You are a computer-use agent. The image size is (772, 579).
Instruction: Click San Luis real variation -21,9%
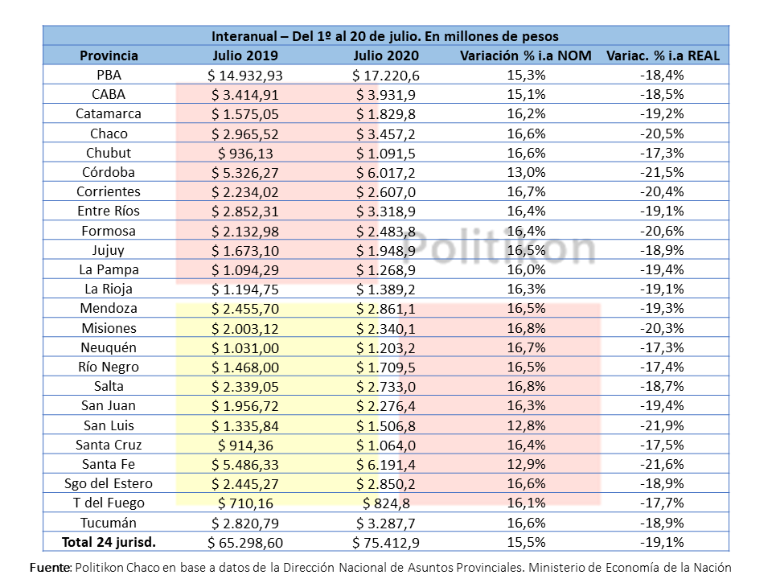coord(662,425)
